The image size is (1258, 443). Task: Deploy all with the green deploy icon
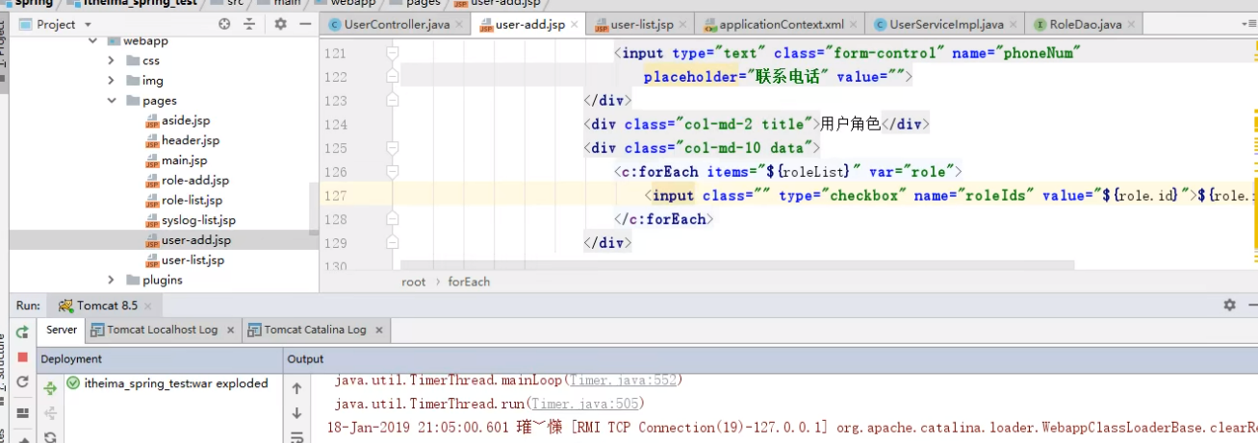[x=51, y=388]
